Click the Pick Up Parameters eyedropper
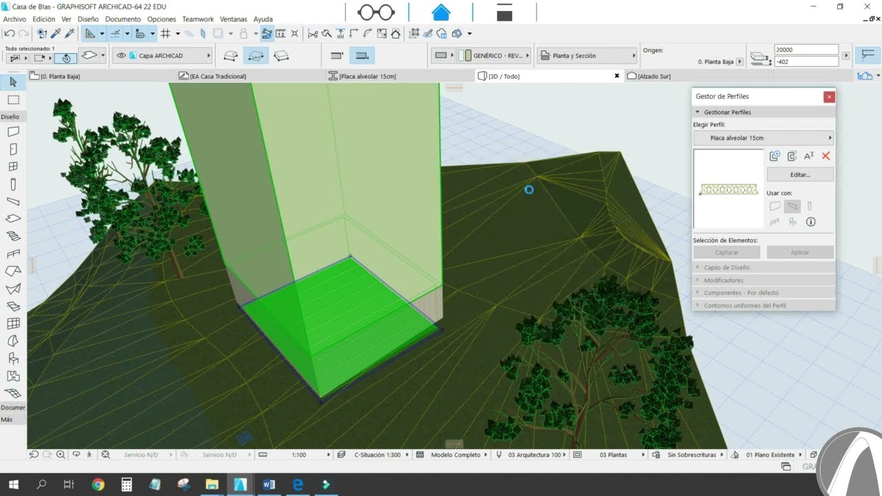This screenshot has height=496, width=882. [56, 33]
